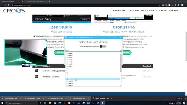
Task: Open File Explorer from the taskbar
Action: [x=50, y=103]
